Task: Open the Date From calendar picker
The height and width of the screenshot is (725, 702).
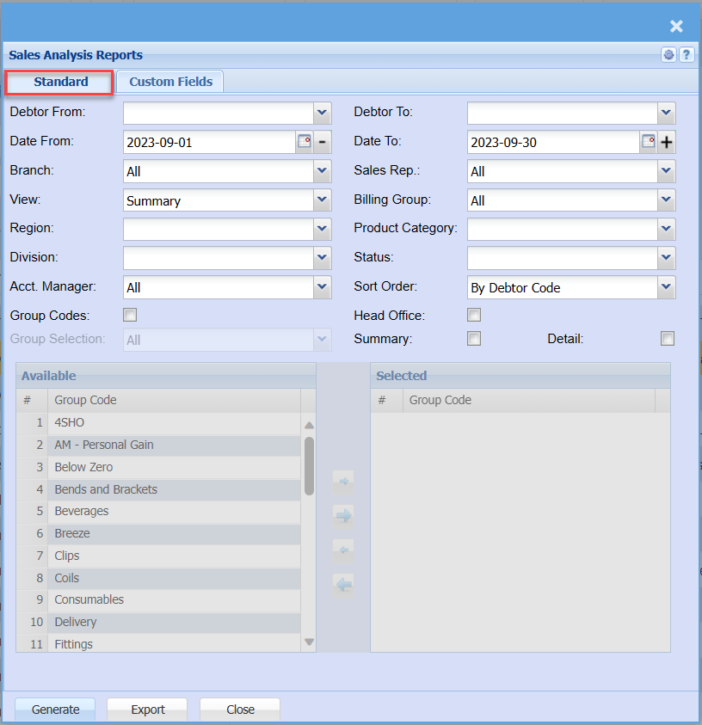Action: (305, 142)
